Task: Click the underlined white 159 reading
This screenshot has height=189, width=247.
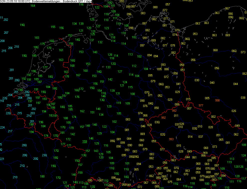Action: pyautogui.click(x=85, y=141)
